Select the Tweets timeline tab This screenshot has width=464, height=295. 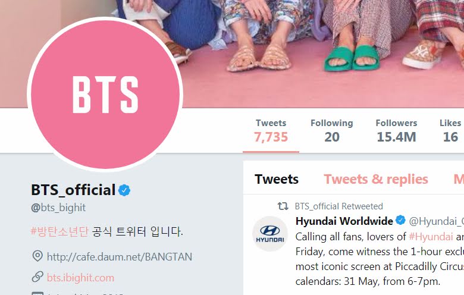(277, 179)
